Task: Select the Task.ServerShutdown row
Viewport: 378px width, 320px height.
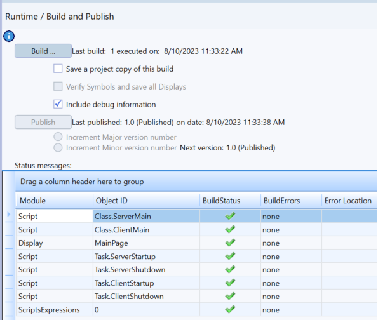Action: (197, 269)
